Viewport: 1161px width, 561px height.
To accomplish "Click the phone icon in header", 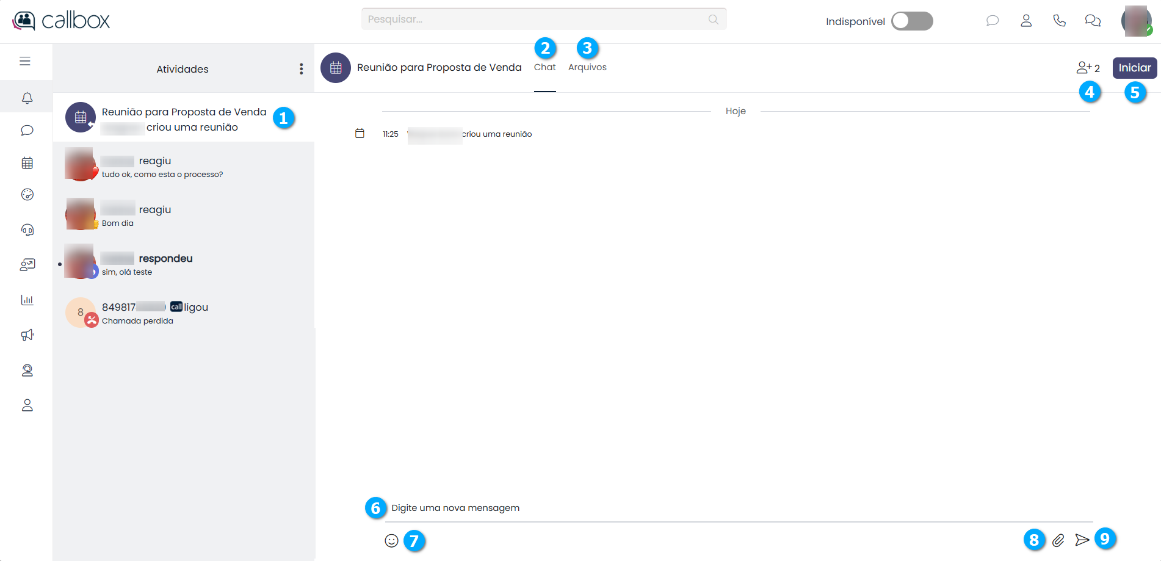I will tap(1059, 21).
